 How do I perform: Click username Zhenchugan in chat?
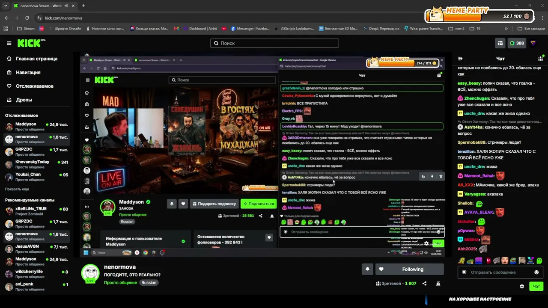coord(477,98)
